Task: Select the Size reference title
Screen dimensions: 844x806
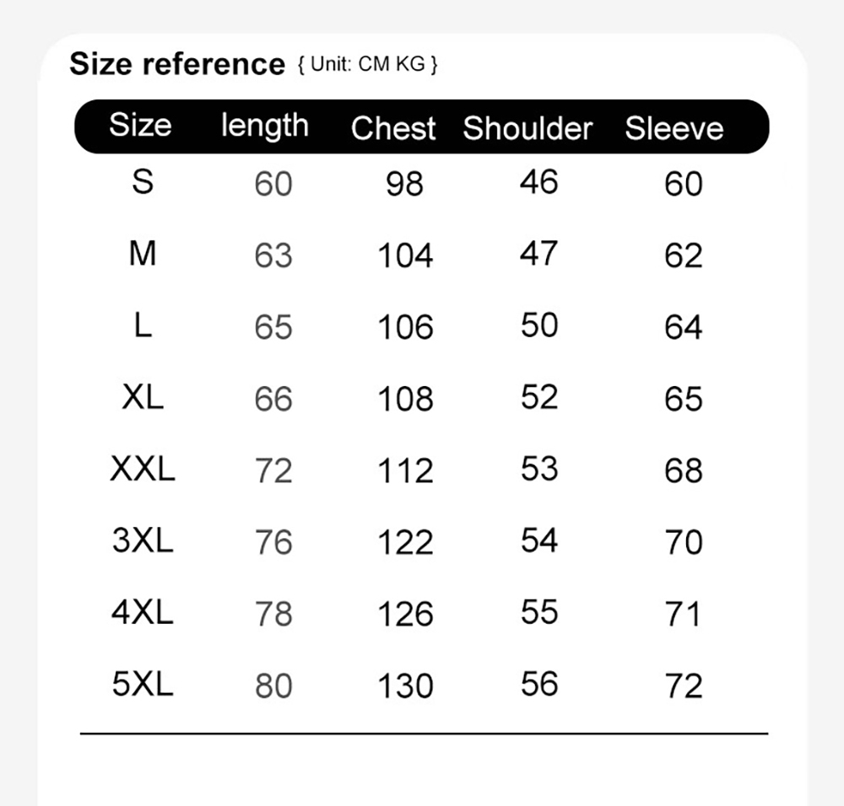Action: pos(177,64)
